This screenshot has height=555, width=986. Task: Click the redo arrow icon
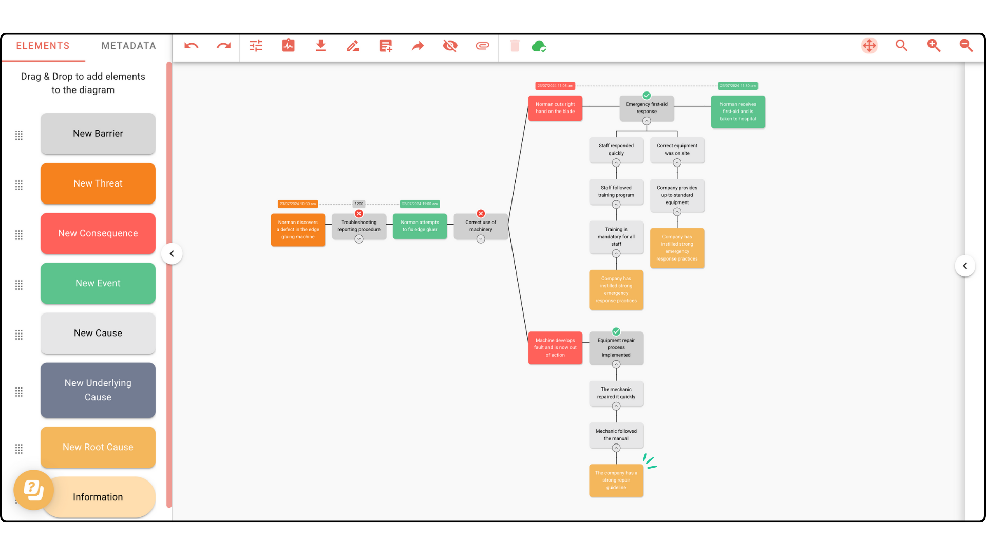pyautogui.click(x=224, y=46)
